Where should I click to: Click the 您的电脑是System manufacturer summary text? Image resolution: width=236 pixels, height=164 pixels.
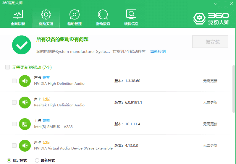point(91,51)
